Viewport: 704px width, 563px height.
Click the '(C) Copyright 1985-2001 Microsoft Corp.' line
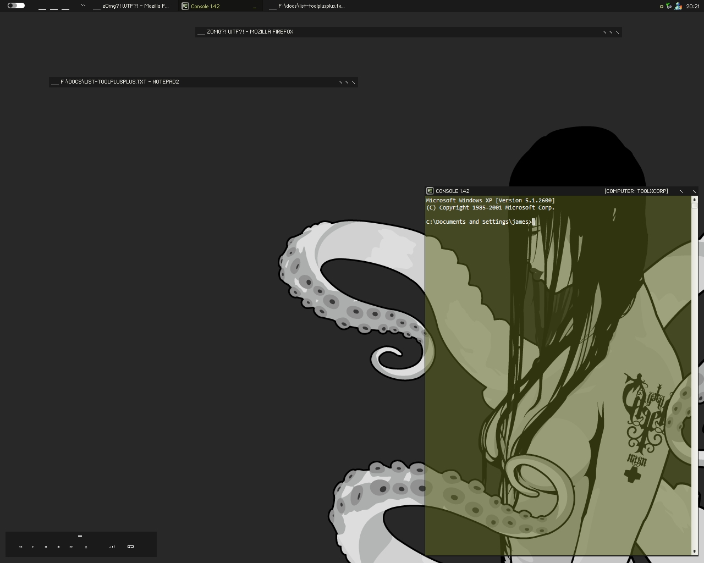491,208
